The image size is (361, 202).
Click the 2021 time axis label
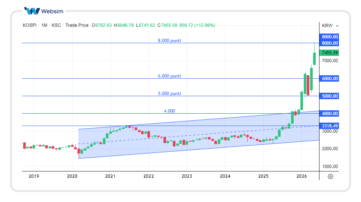click(x=110, y=176)
